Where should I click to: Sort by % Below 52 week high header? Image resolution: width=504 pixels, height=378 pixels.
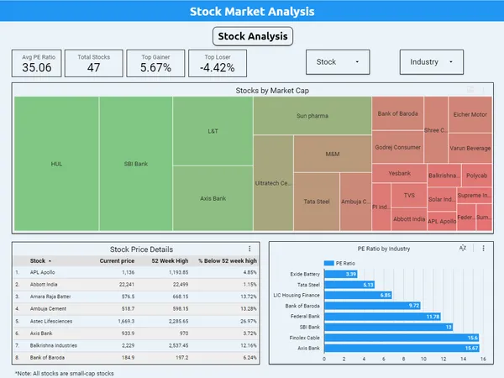coord(228,260)
